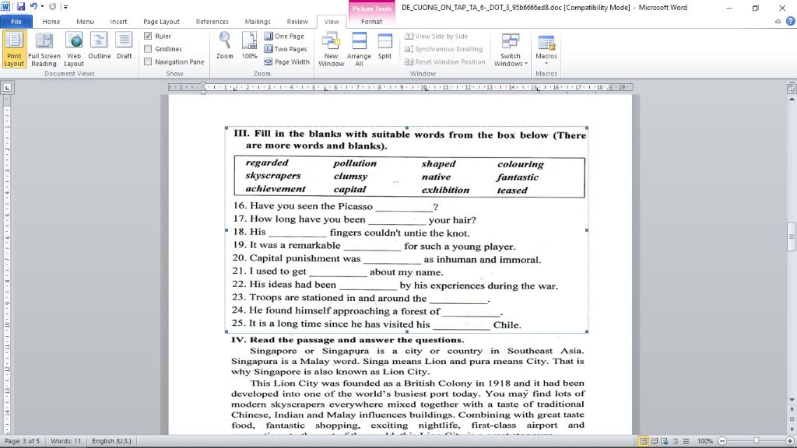The image size is (797, 448).
Task: Switch to Print Layout view
Action: pos(14,49)
